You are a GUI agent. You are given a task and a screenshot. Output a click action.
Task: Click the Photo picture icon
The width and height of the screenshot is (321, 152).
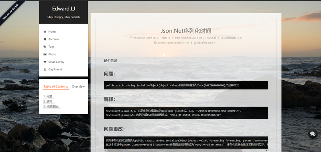[45, 54]
